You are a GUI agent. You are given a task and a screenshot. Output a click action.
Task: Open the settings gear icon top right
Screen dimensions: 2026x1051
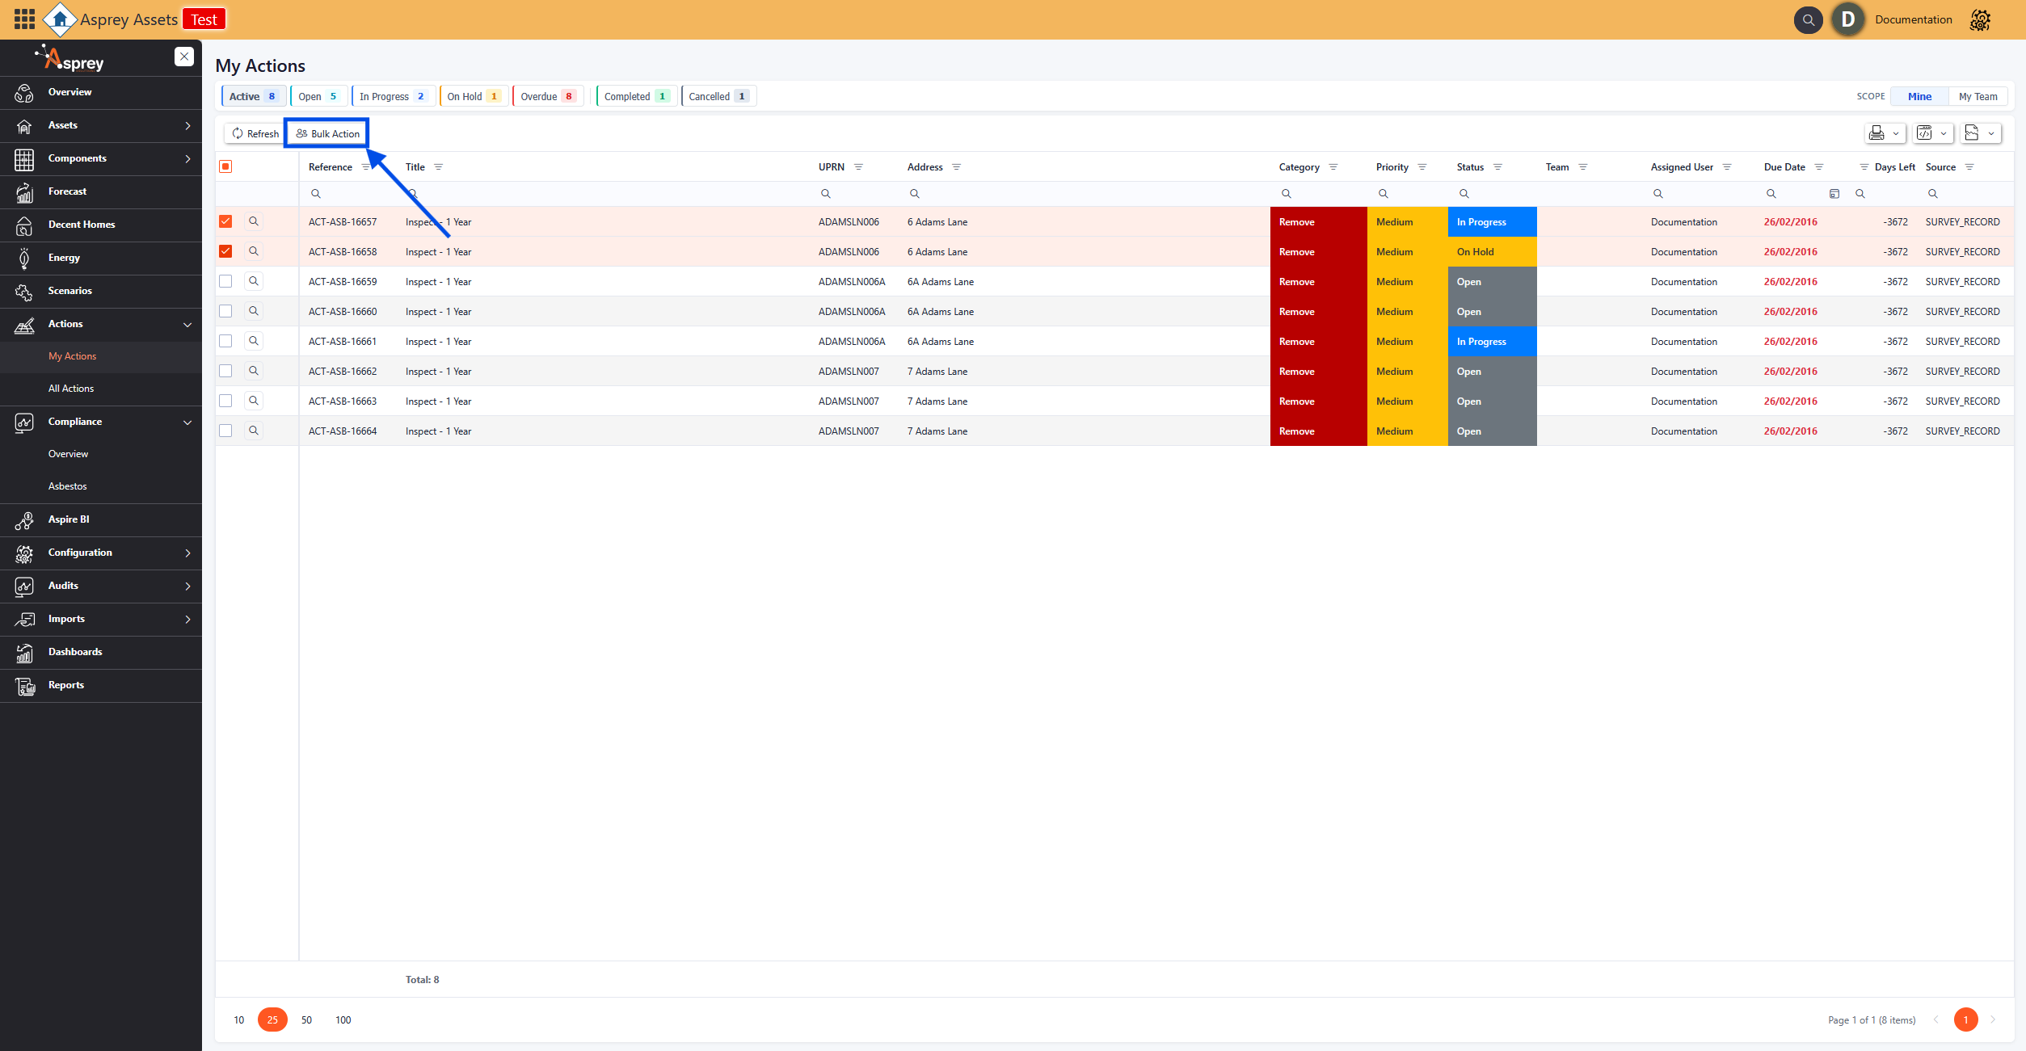click(1980, 19)
